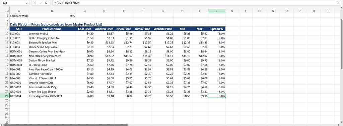Select the Organic Honey 500g cell

coord(52,83)
